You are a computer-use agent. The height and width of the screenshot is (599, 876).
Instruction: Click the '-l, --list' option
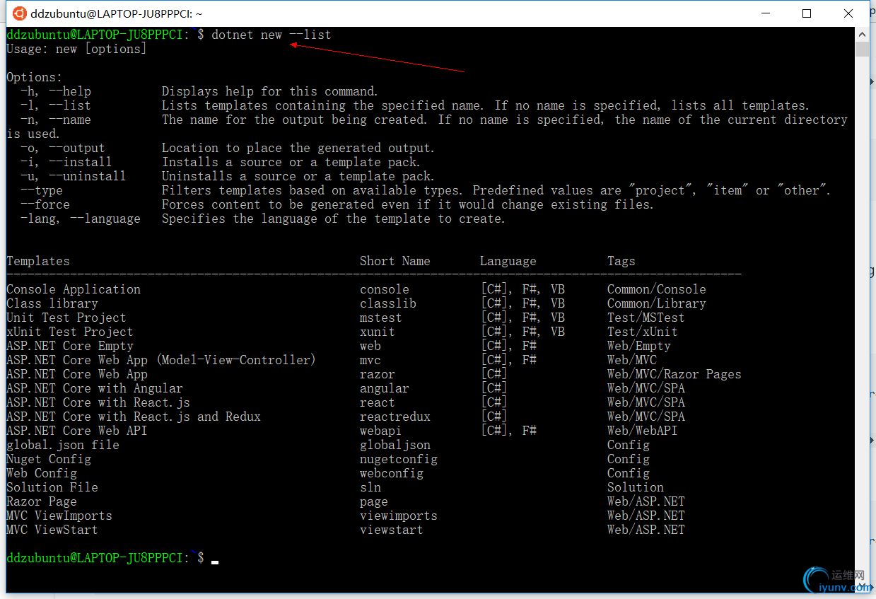tap(56, 105)
